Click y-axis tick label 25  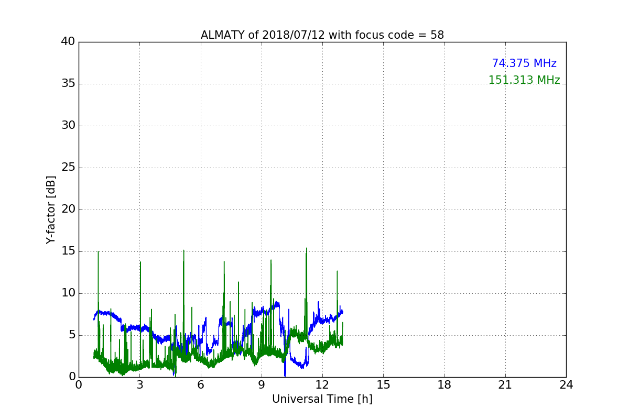click(x=68, y=168)
